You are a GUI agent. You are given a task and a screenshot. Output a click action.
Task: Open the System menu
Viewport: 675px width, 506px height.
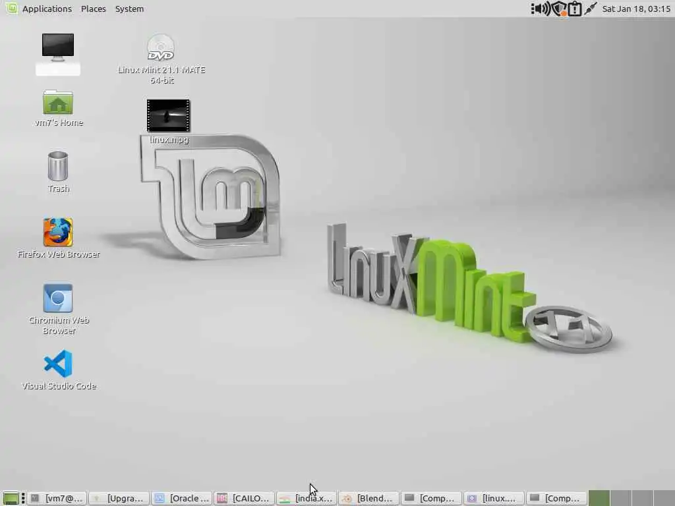[x=129, y=9]
